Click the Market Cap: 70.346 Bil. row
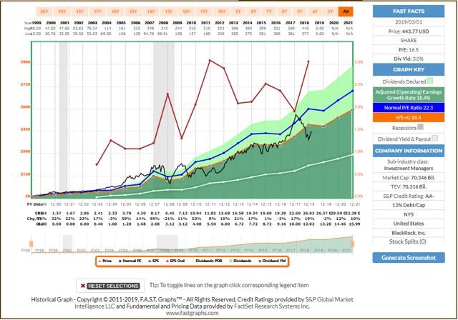This screenshot has width=458, height=320. click(409, 177)
